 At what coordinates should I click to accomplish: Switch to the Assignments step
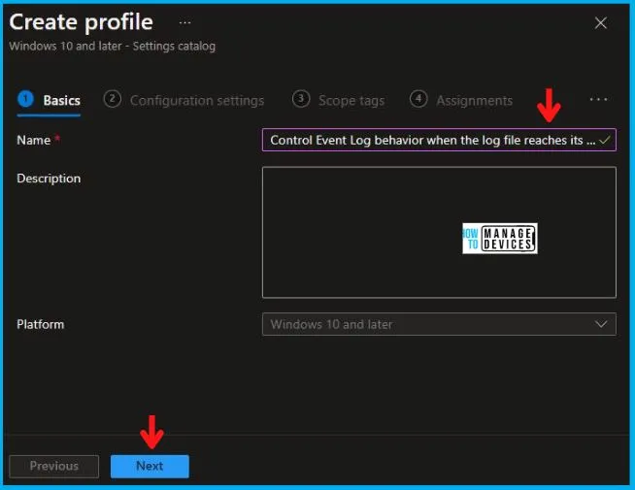pyautogui.click(x=461, y=100)
